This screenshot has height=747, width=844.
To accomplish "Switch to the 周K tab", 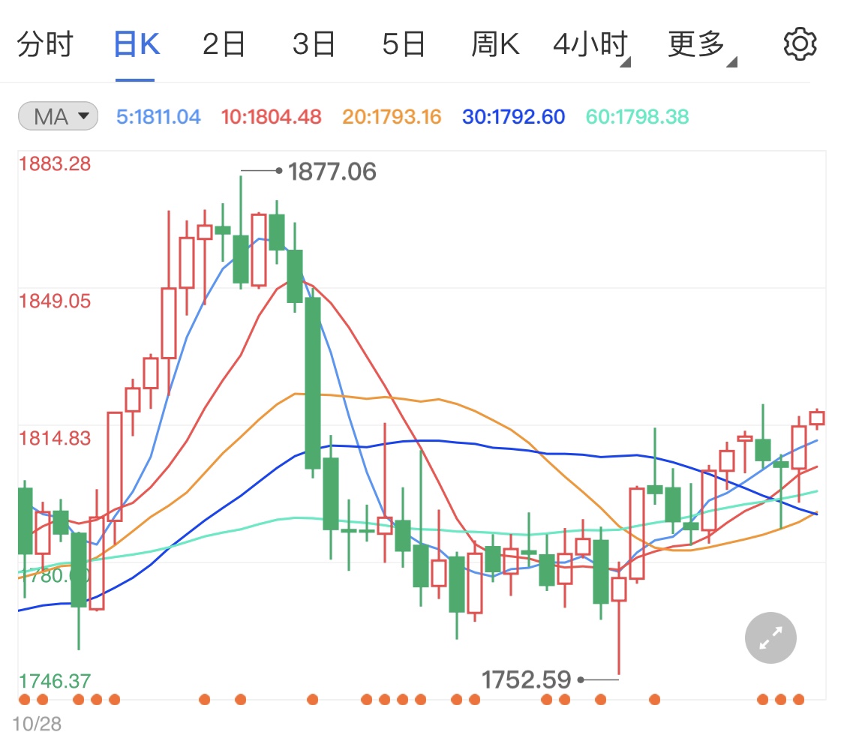I will coord(494,45).
